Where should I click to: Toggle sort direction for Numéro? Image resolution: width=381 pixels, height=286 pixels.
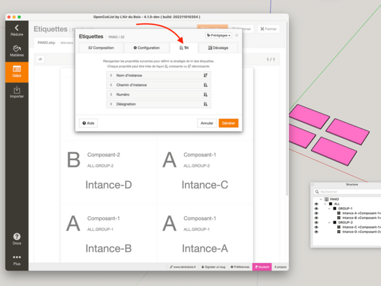tap(206, 94)
